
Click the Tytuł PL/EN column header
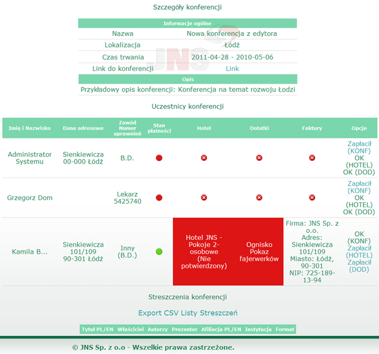[96, 329]
